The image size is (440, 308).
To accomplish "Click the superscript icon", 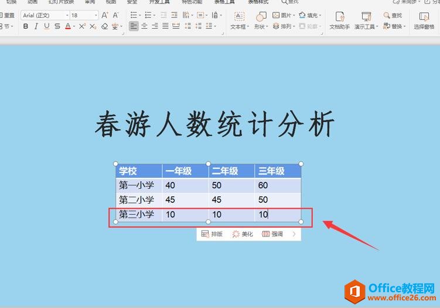I will click(x=82, y=26).
